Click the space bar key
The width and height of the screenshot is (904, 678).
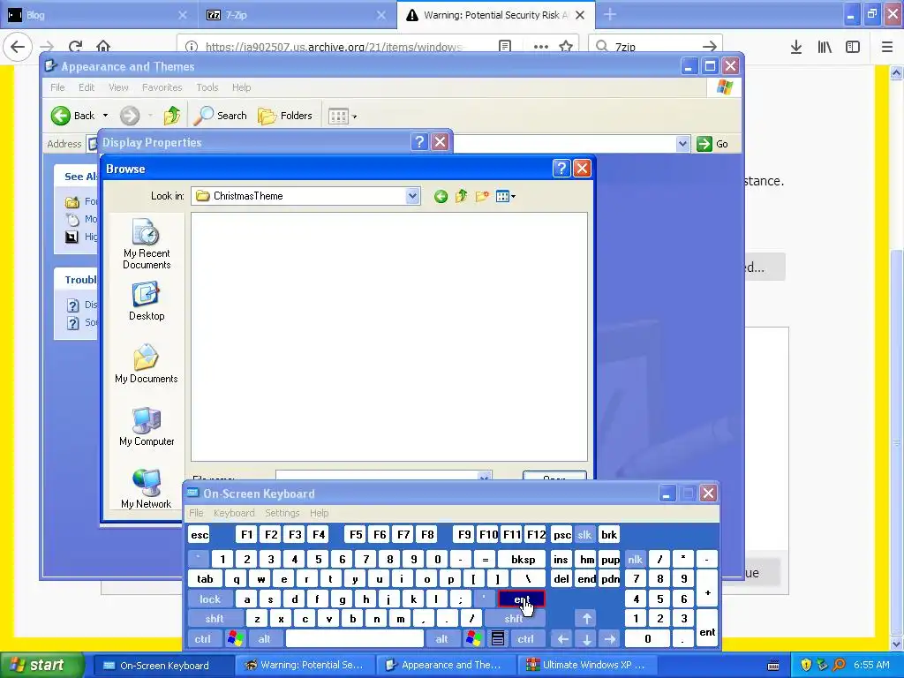355,639
